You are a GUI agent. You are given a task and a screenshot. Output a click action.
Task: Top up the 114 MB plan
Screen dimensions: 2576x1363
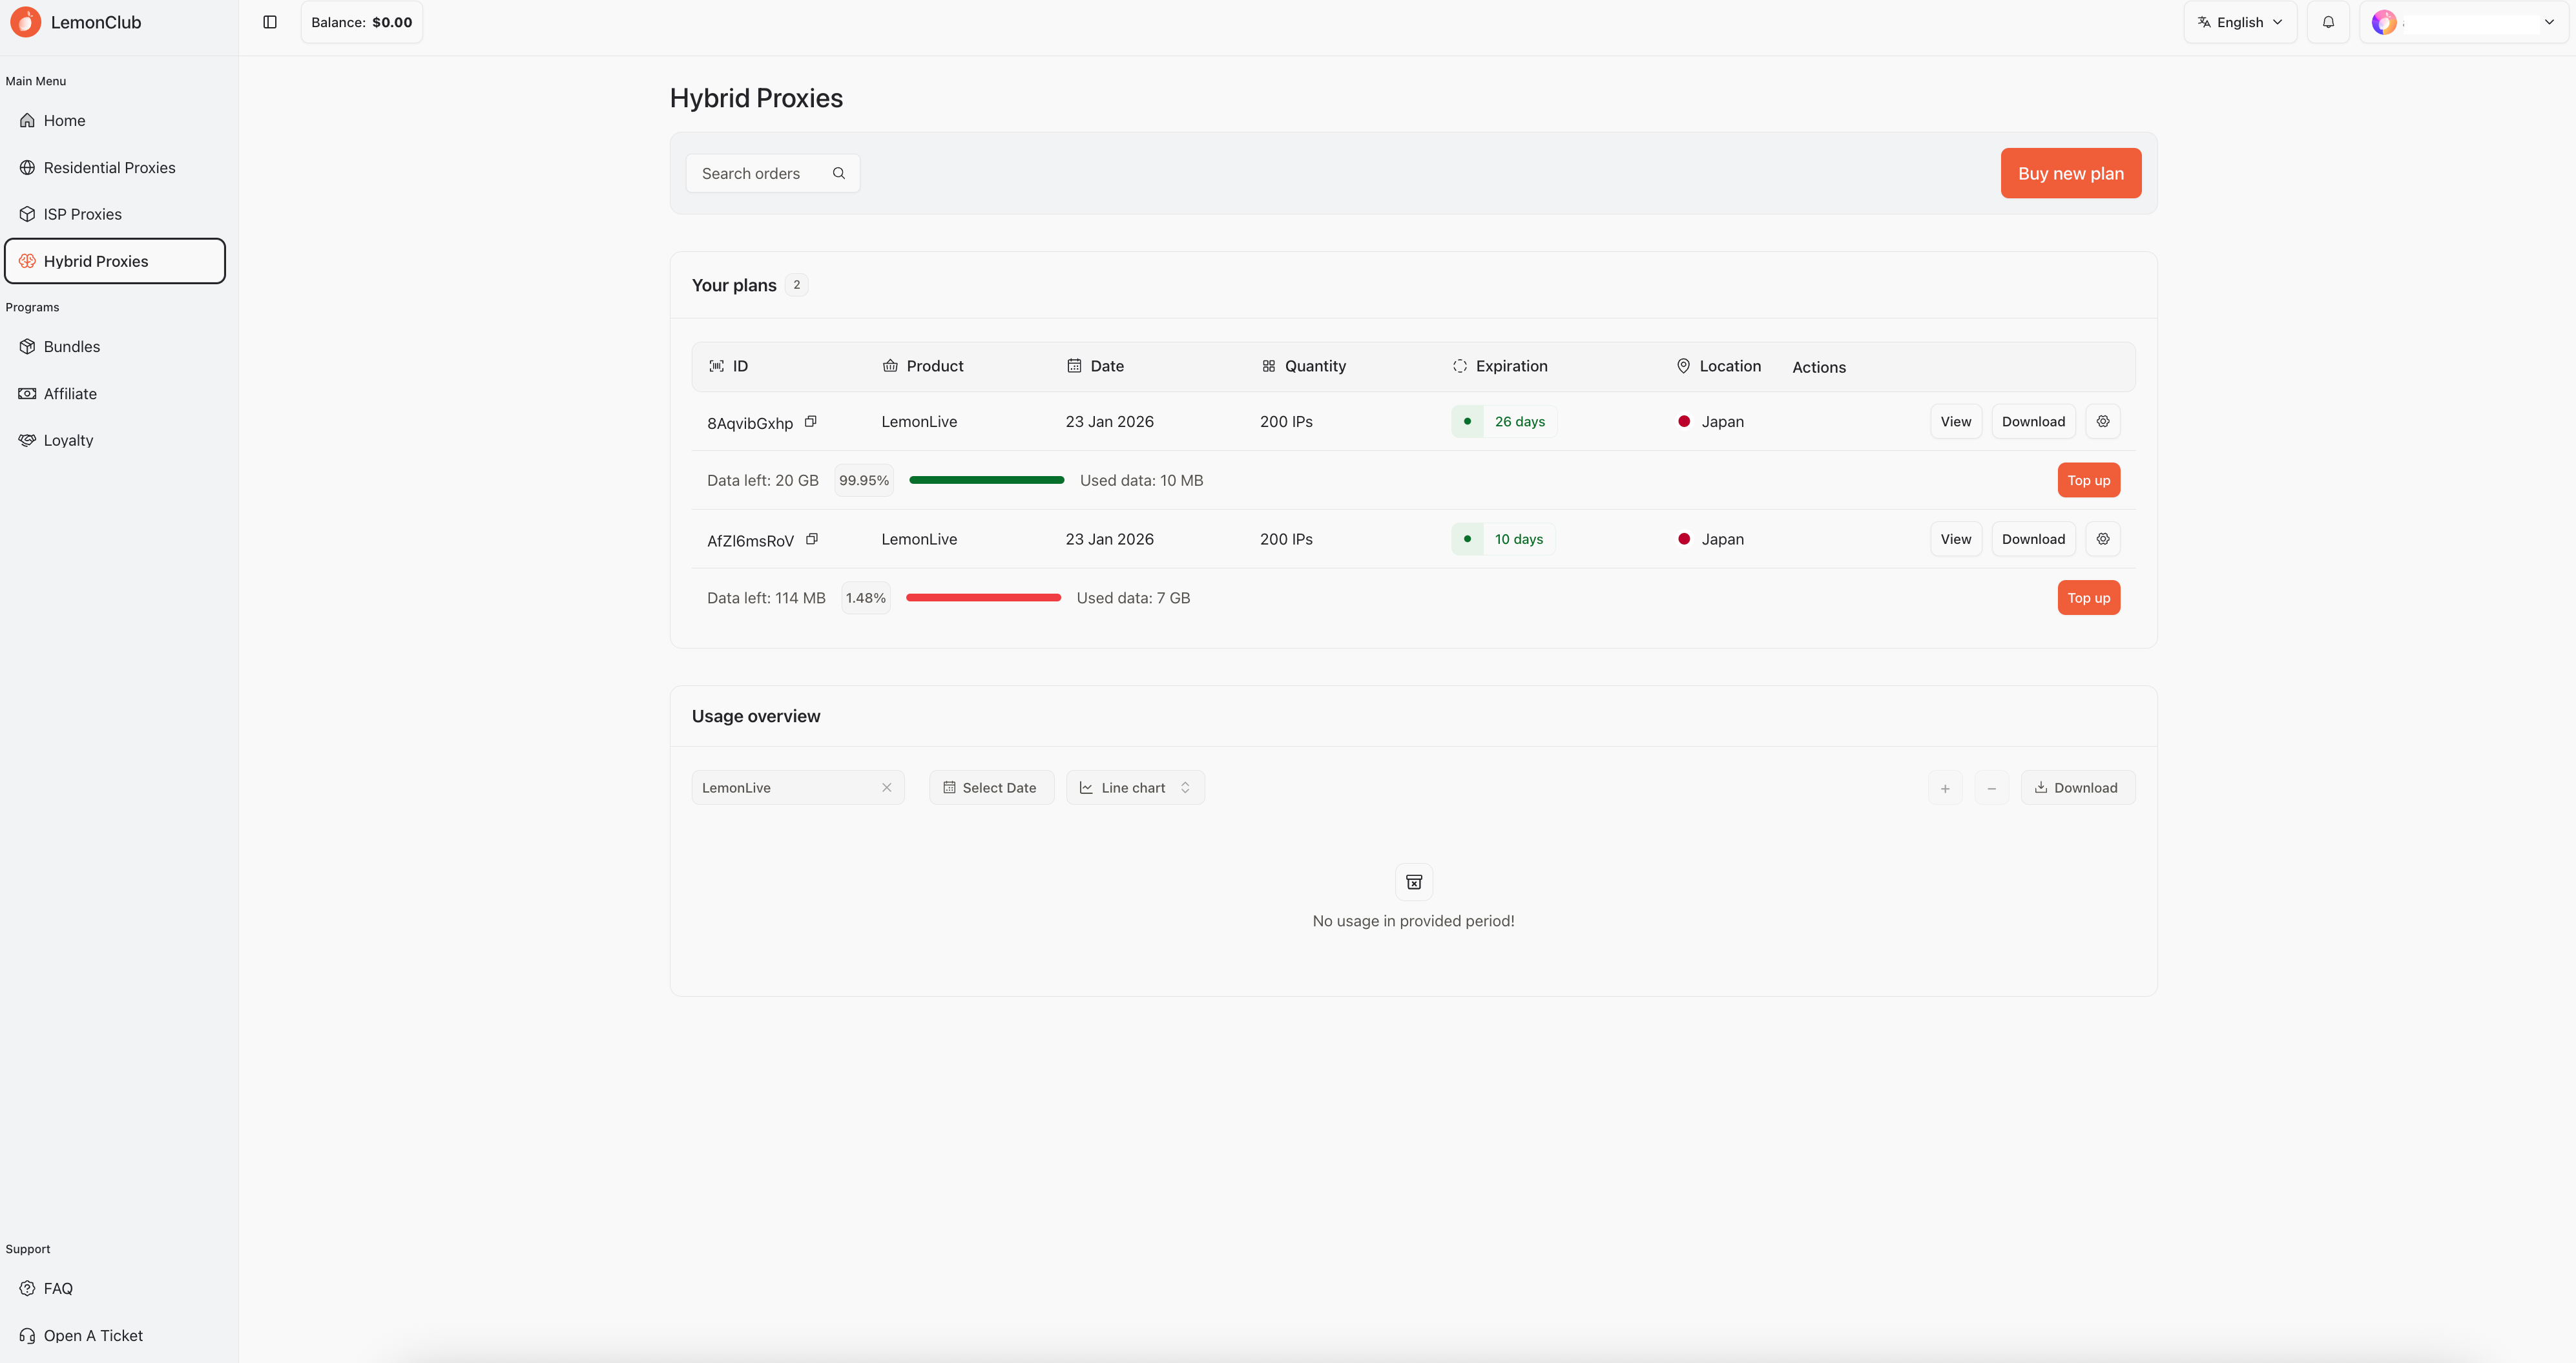pos(2089,598)
